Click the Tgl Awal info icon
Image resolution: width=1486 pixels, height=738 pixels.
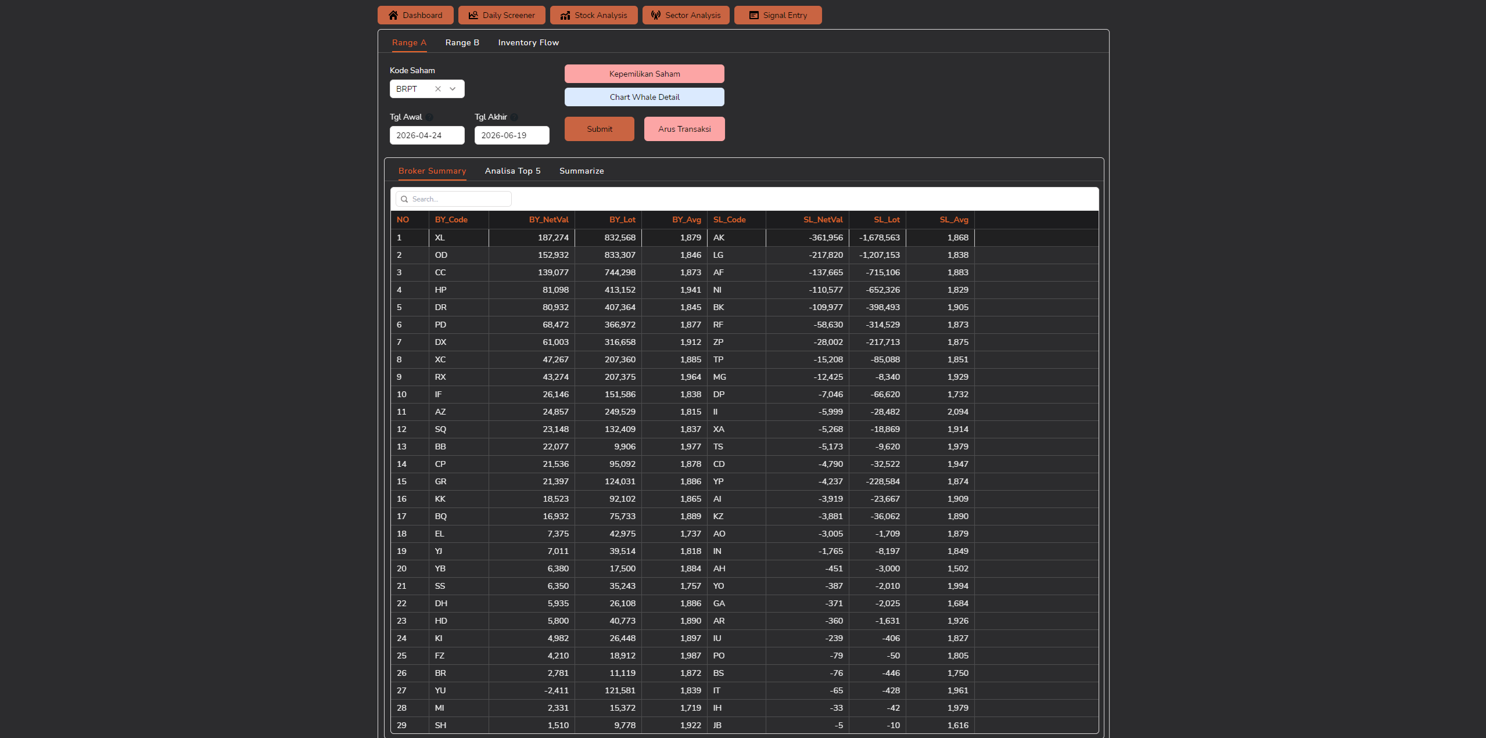coord(429,117)
